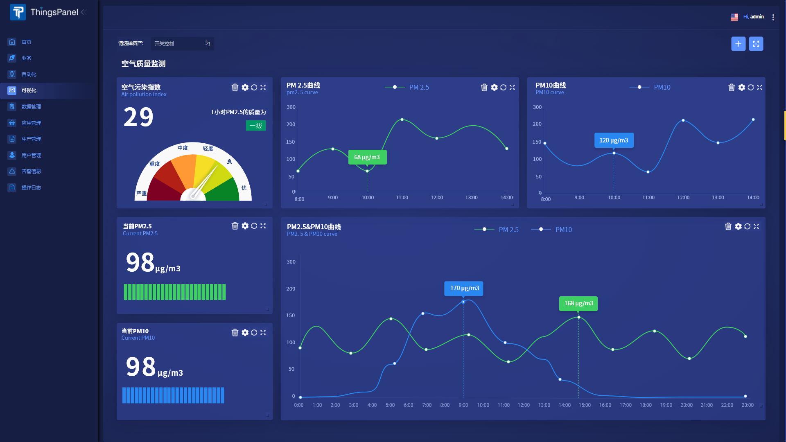Toggle PM 2.5 series in combined curve chart
This screenshot has height=442, width=786.
(497, 230)
